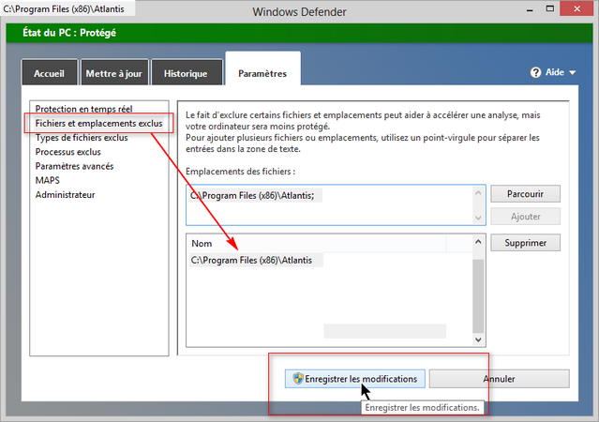Click the list scrollbar down arrow
The image size is (599, 422).
(479, 339)
